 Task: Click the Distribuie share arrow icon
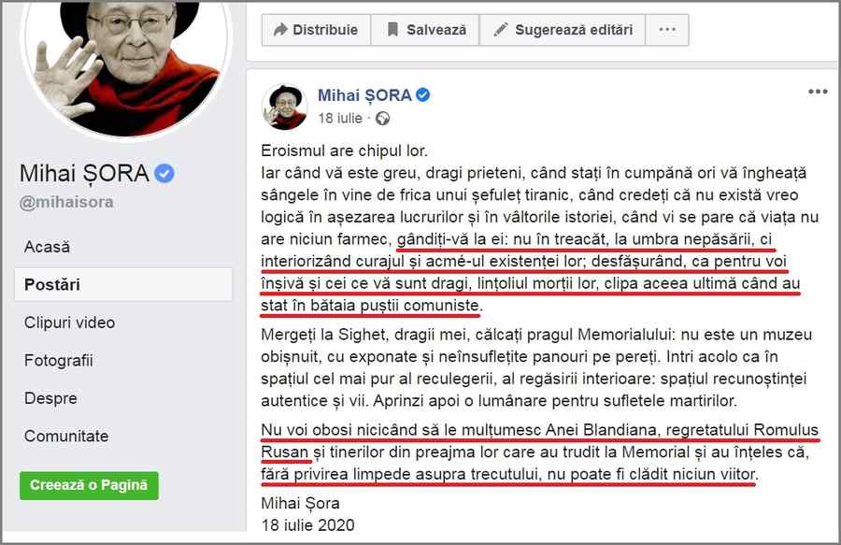280,30
